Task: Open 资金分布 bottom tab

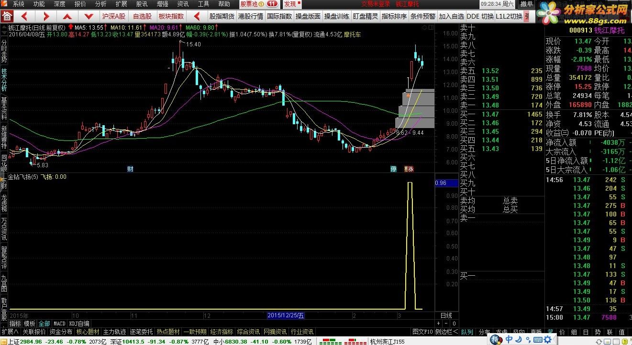Action: [61, 332]
